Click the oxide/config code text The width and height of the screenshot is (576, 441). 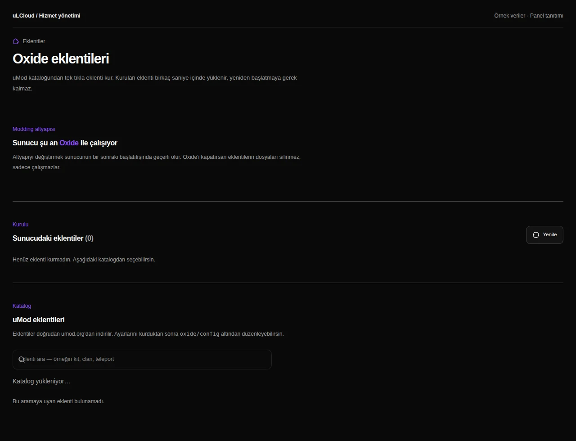200,334
